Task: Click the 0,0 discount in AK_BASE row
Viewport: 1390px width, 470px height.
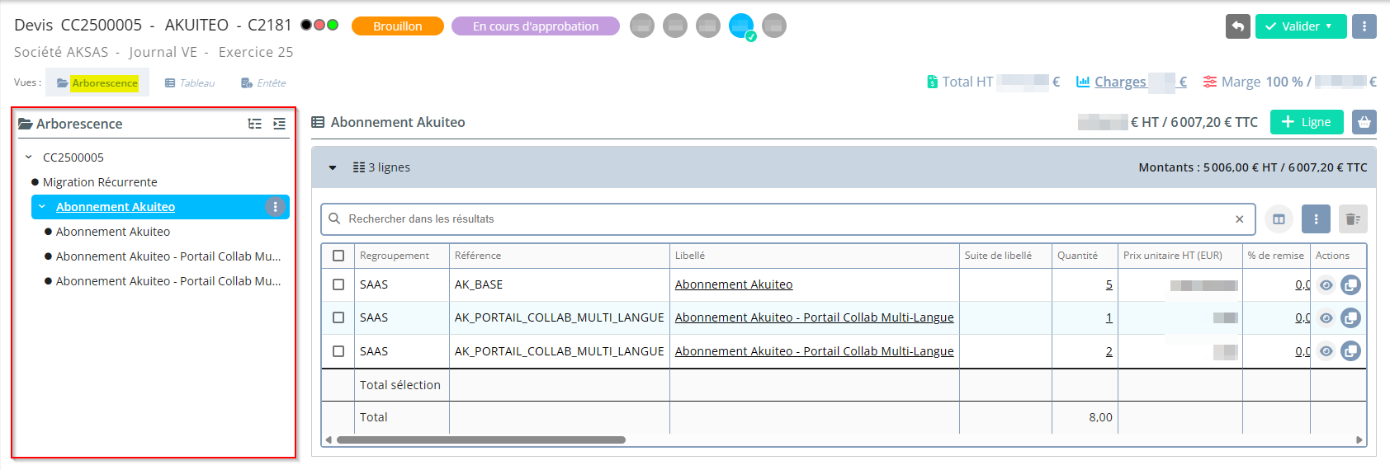Action: tap(1303, 284)
